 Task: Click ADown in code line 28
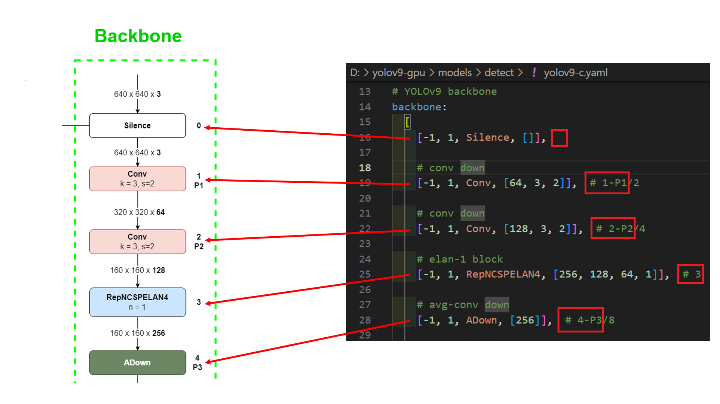(481, 320)
